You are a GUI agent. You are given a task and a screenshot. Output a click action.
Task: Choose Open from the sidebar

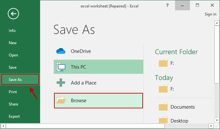click(x=13, y=55)
